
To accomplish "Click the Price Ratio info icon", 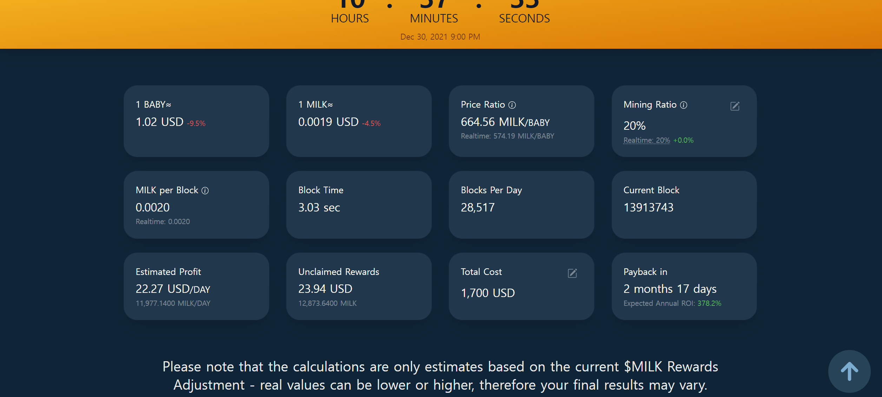I will (512, 105).
